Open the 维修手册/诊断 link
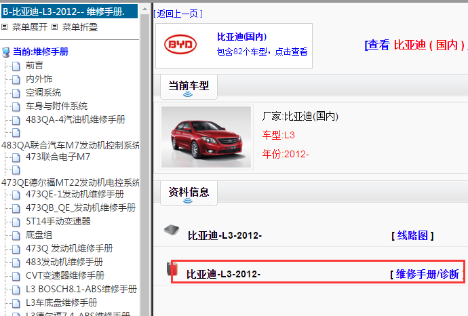468x316 pixels. [427, 274]
